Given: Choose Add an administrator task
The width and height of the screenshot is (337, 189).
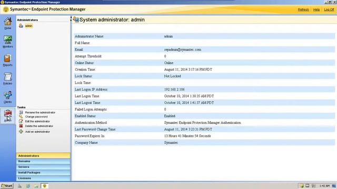Looking at the screenshot, I should [x=37, y=132].
